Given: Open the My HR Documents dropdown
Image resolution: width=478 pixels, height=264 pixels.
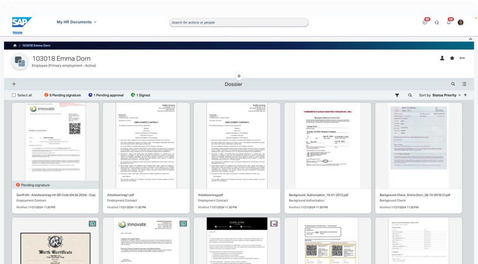Looking at the screenshot, I should click(x=76, y=22).
